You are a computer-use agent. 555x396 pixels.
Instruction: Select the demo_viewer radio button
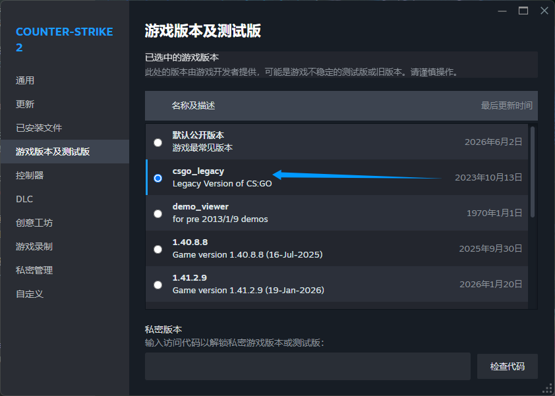158,213
